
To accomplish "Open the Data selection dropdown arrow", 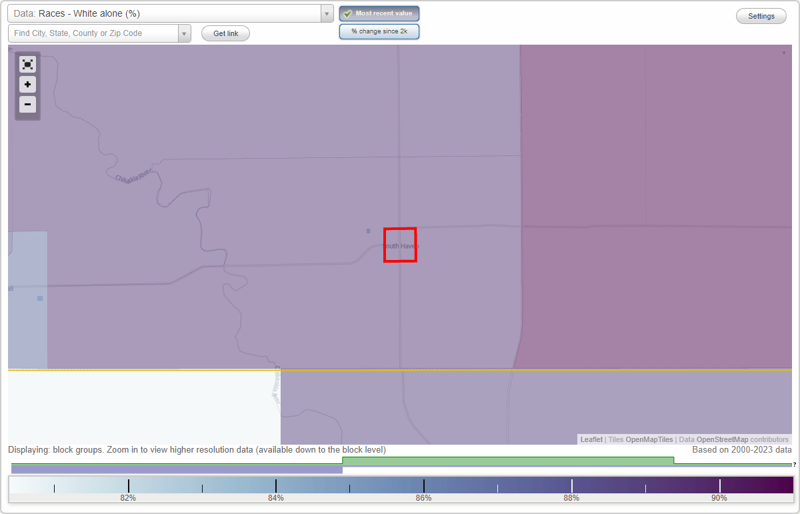I will click(x=327, y=13).
